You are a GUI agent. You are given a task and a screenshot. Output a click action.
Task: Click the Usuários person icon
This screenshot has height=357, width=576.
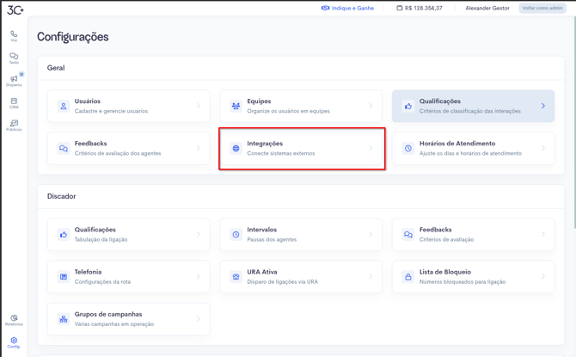[x=64, y=106]
